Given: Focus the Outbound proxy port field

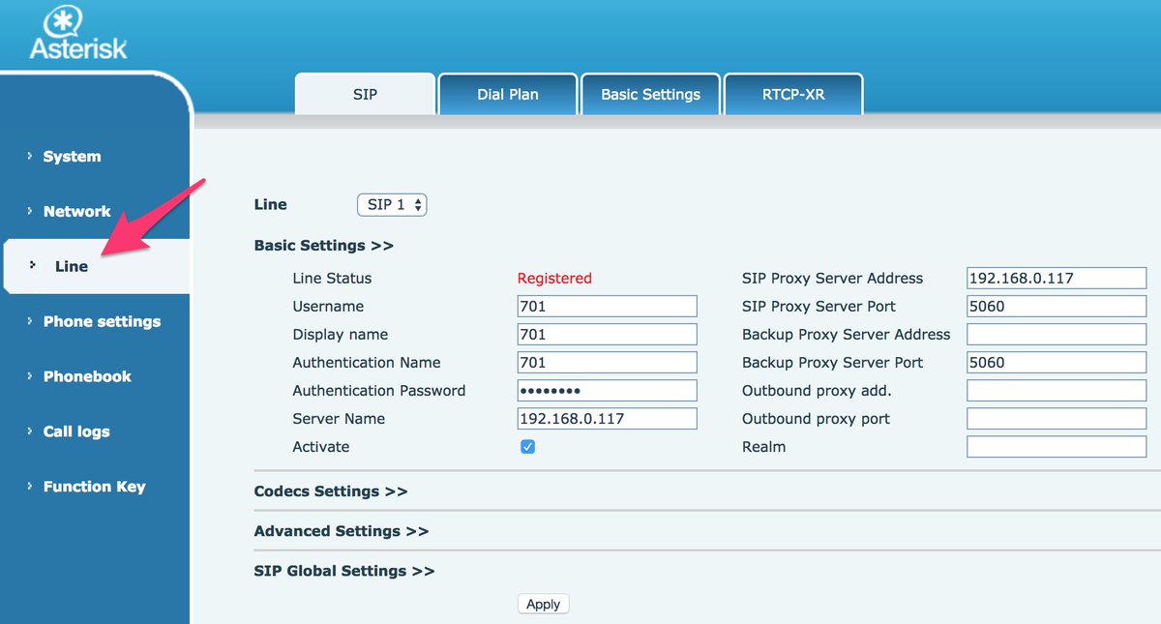Looking at the screenshot, I should click(1057, 419).
